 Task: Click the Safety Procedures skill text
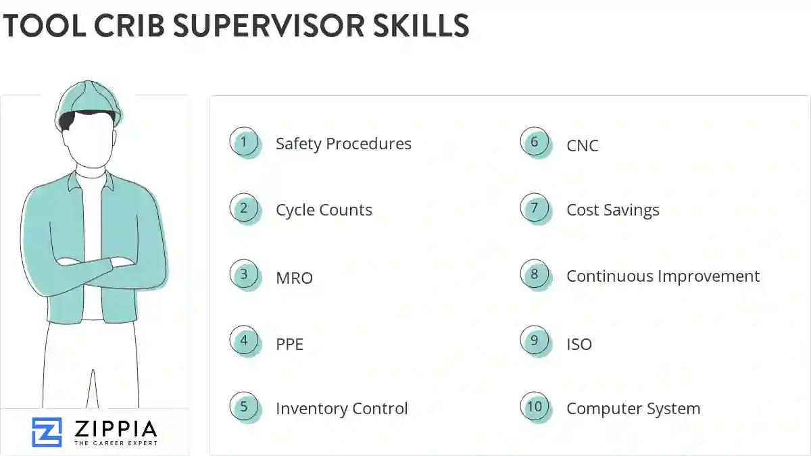click(343, 144)
